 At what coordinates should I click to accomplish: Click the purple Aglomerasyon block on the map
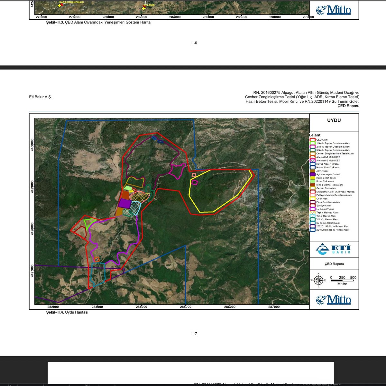[x=124, y=203]
